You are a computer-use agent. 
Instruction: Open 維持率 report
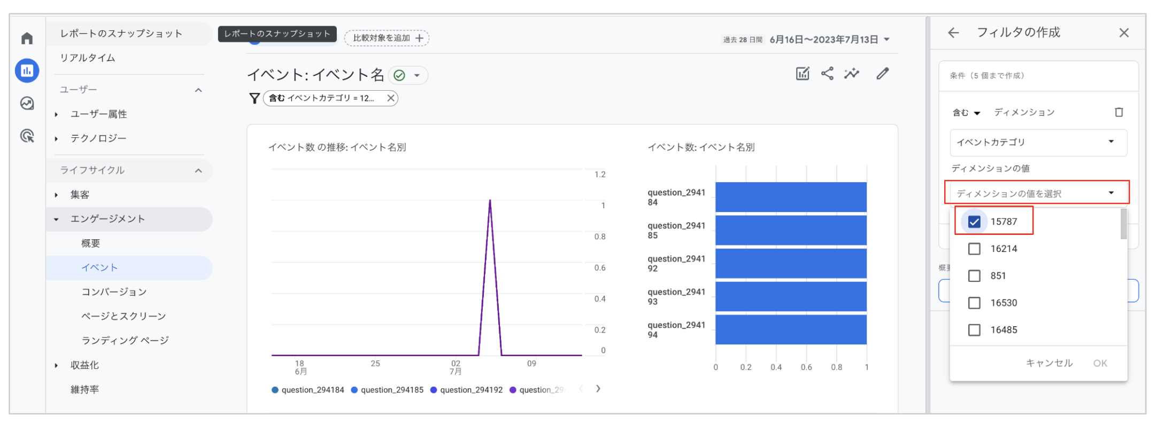(85, 390)
